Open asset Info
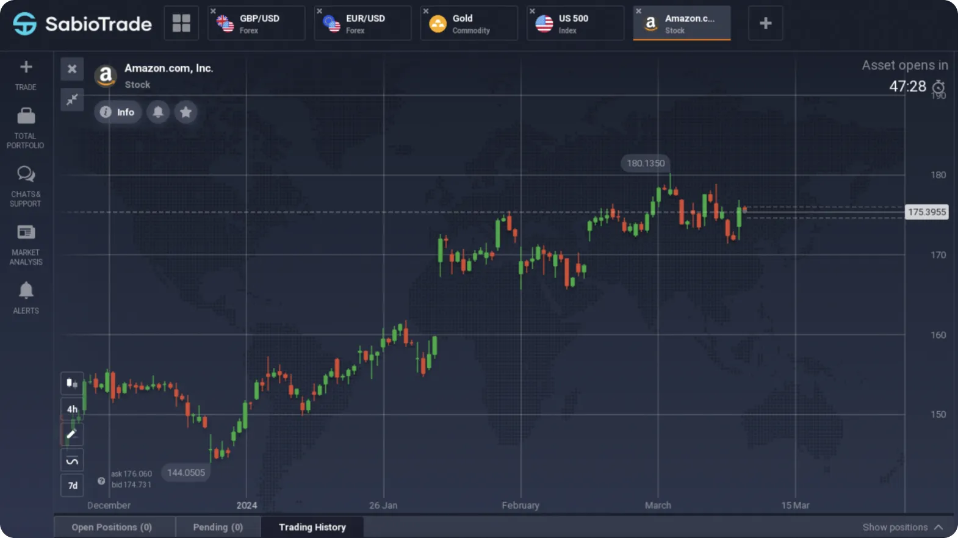Viewport: 958px width, 538px height. [x=118, y=112]
